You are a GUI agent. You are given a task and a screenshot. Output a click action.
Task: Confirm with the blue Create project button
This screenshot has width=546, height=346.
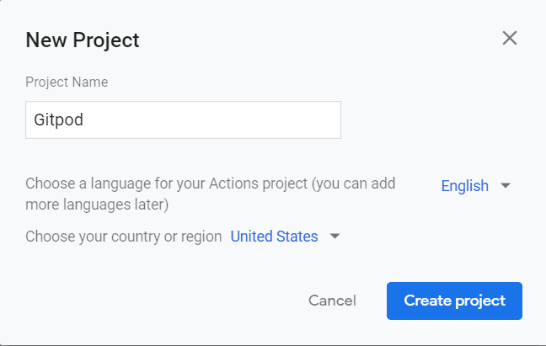(x=454, y=301)
